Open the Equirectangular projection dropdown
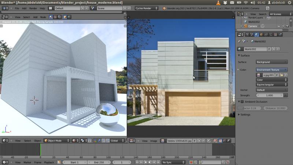The height and width of the screenshot is (165, 293). click(271, 85)
